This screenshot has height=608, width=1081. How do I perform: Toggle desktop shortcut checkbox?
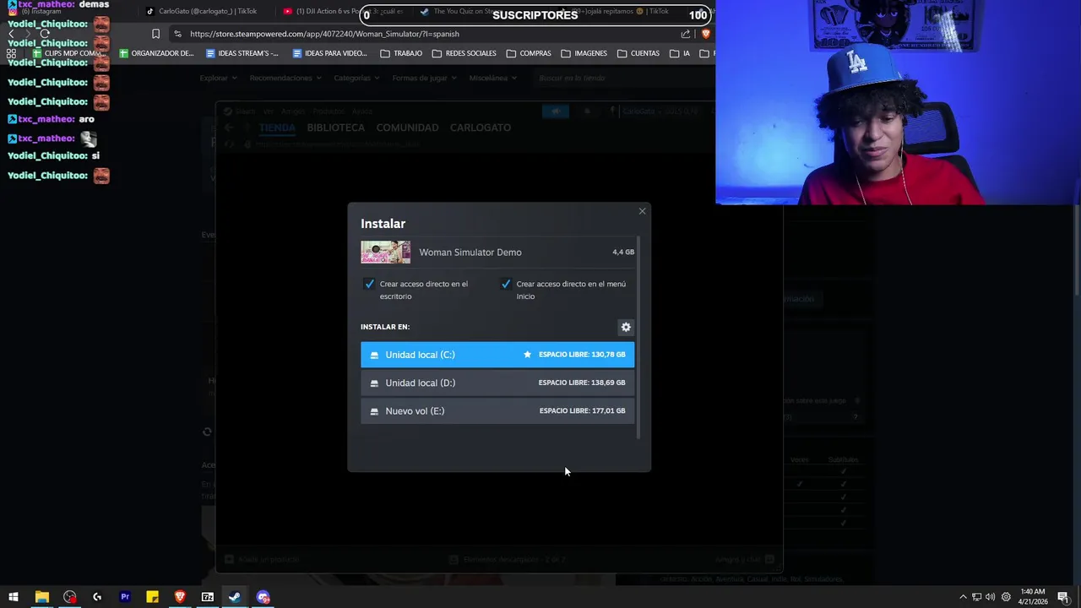pyautogui.click(x=369, y=284)
